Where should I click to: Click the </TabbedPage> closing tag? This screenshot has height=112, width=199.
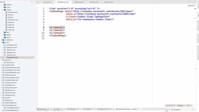click(x=58, y=35)
